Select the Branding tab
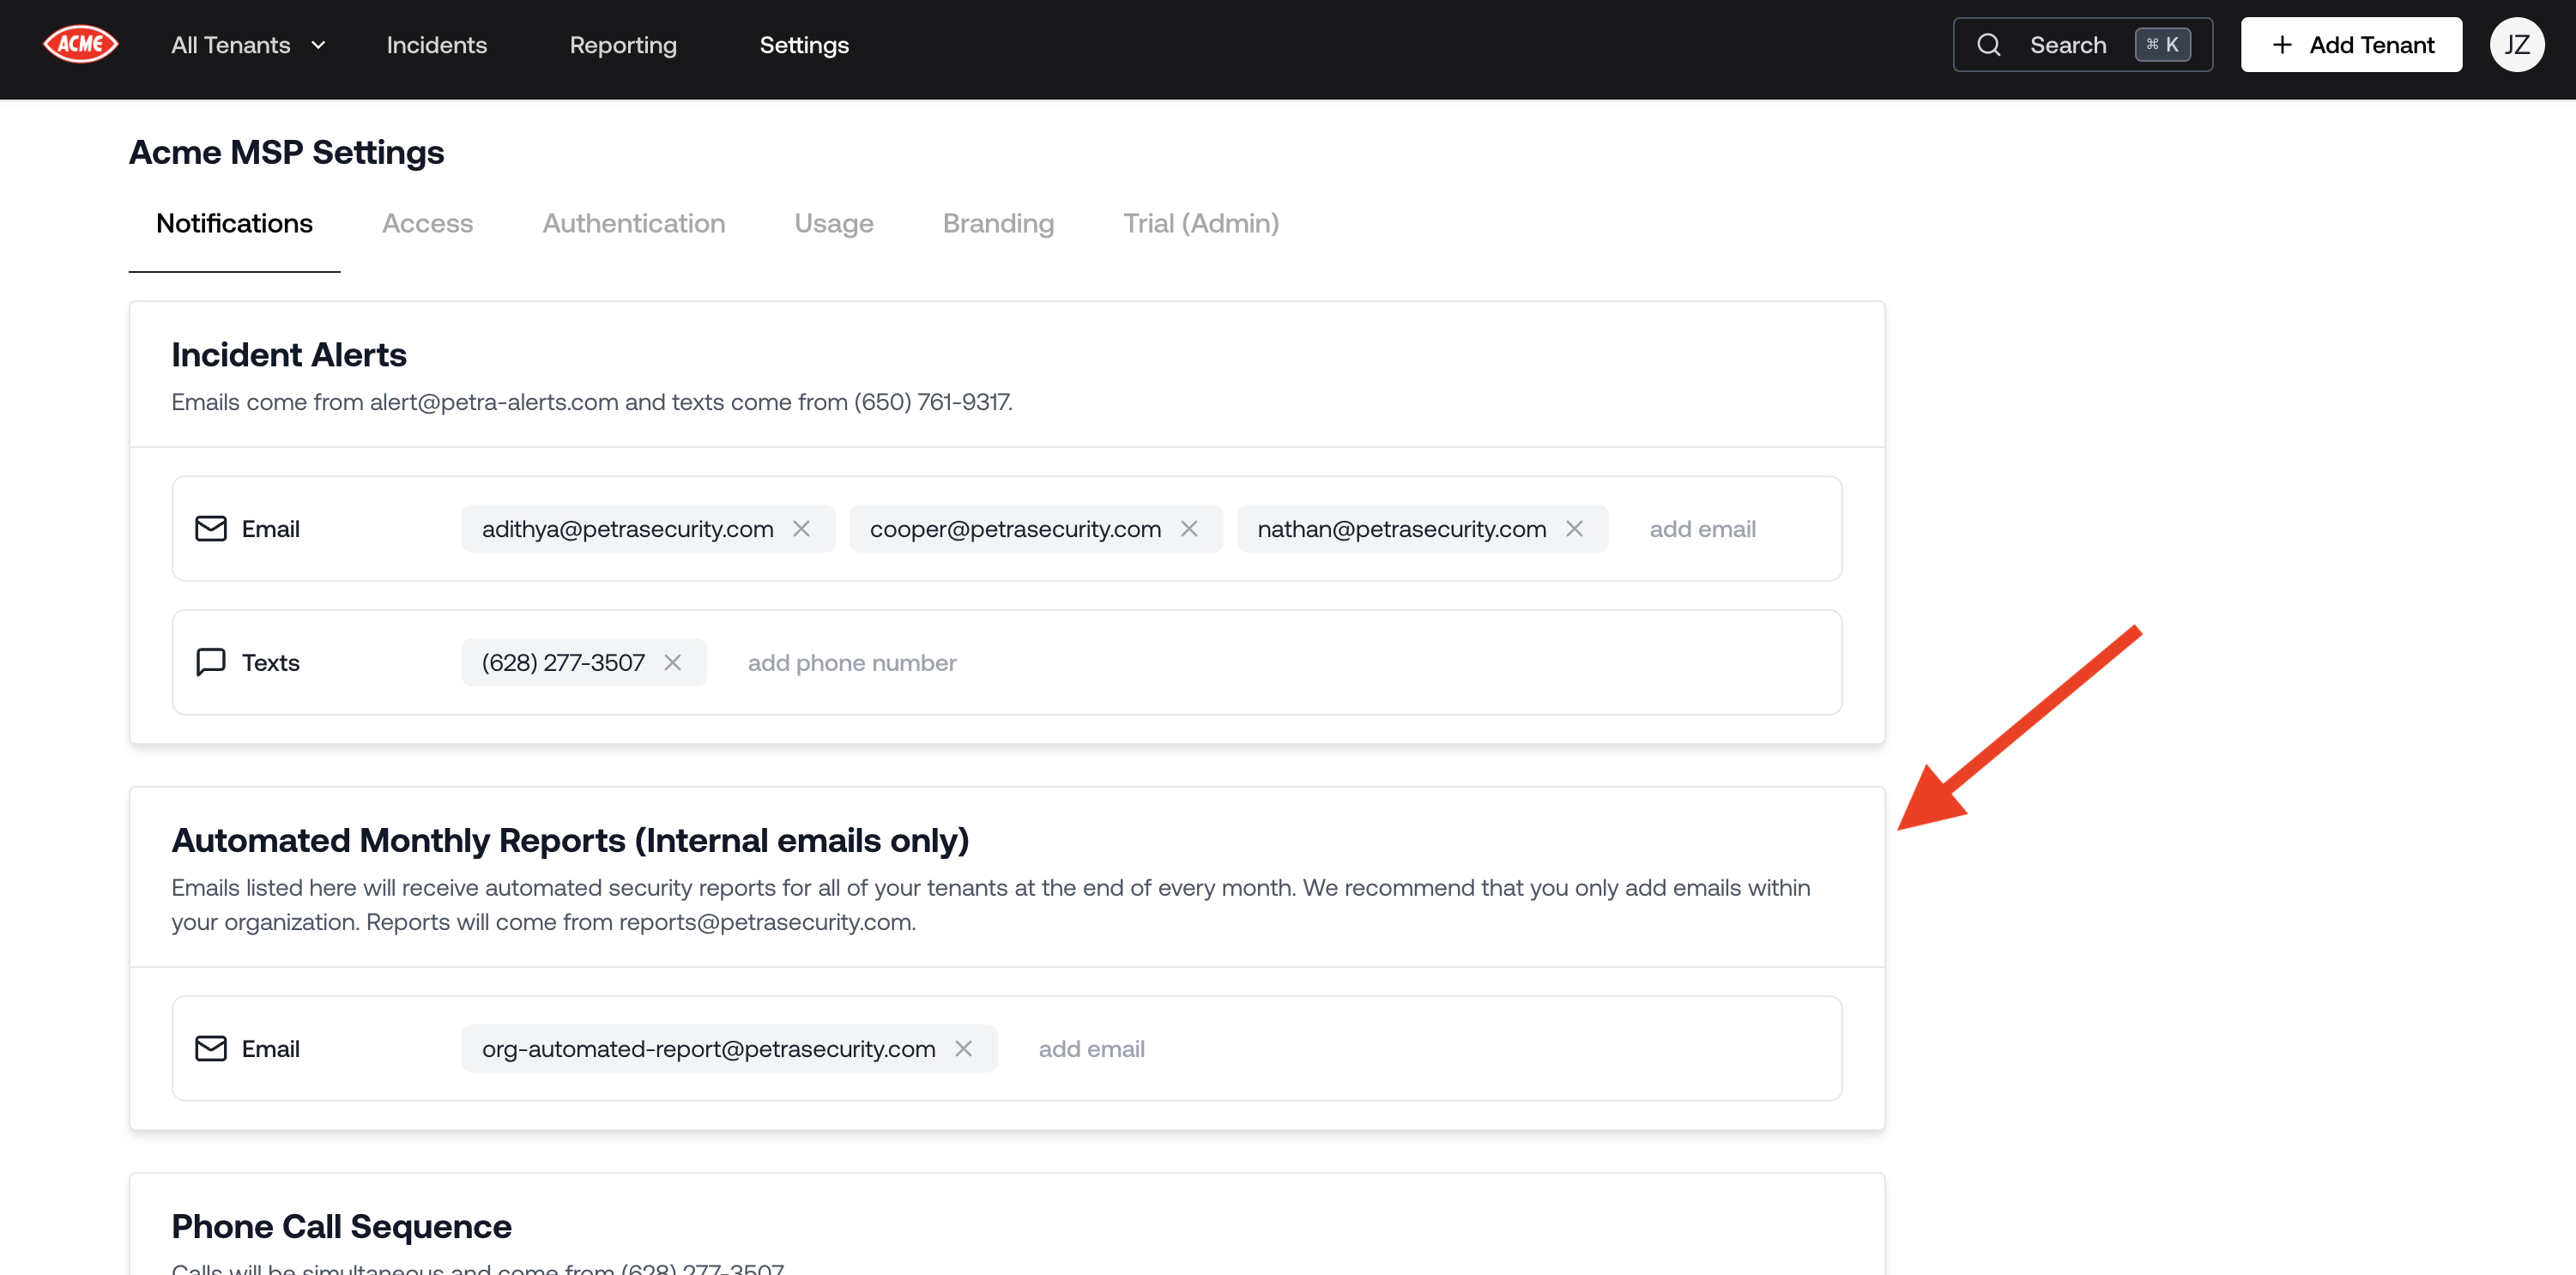This screenshot has width=2576, height=1275. [997, 223]
